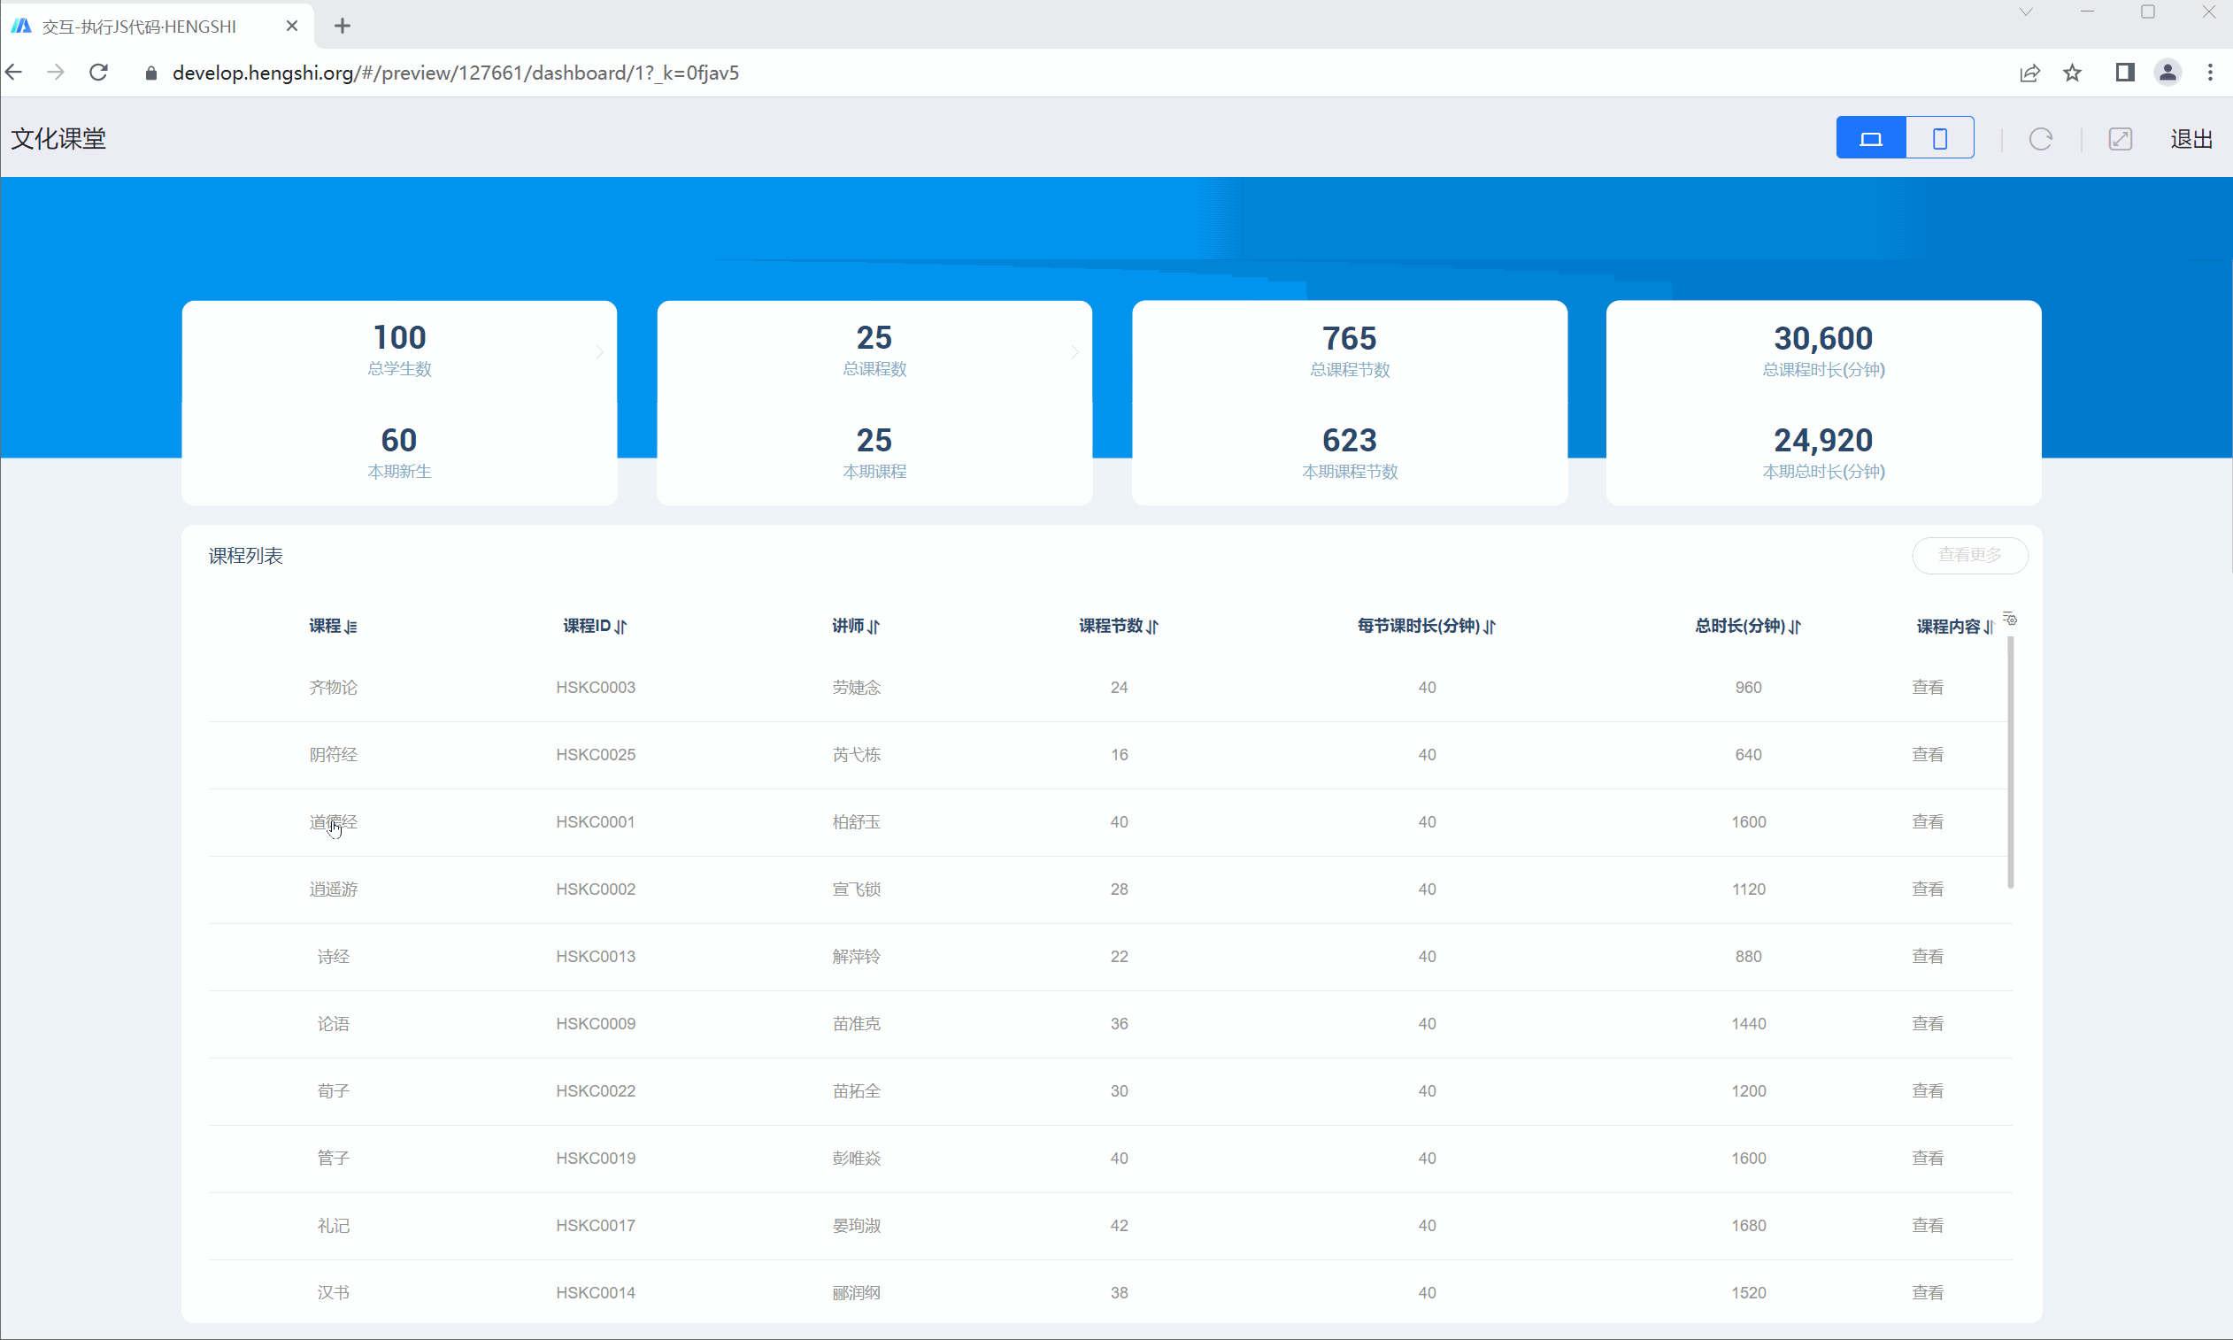Image resolution: width=2233 pixels, height=1340 pixels.
Task: Click the table vertical scrollbar
Action: [2010, 762]
